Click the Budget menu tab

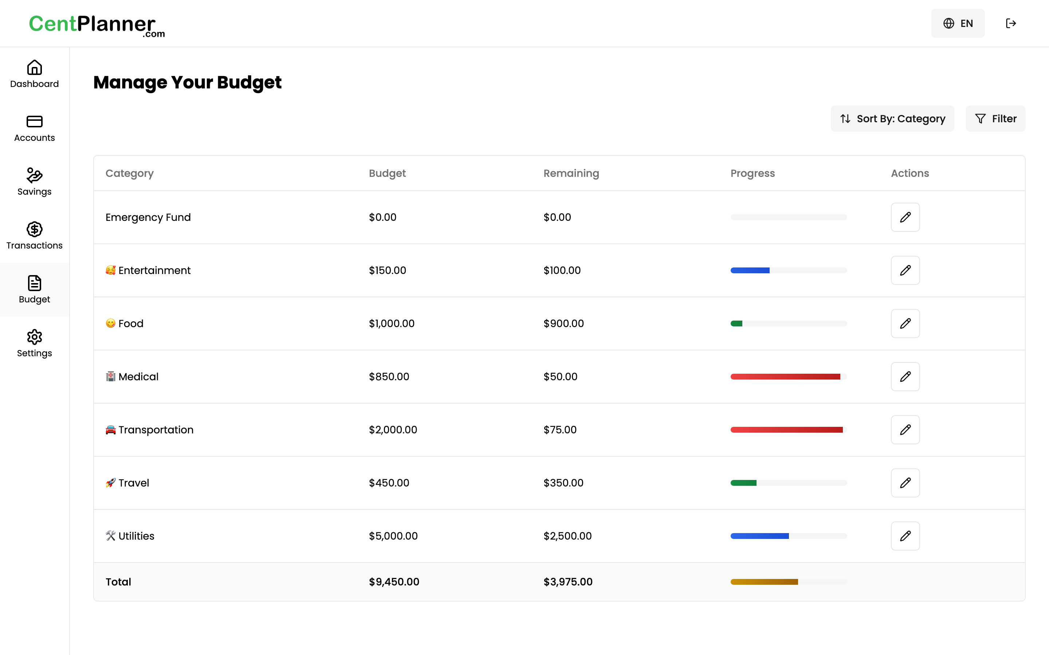pos(34,290)
